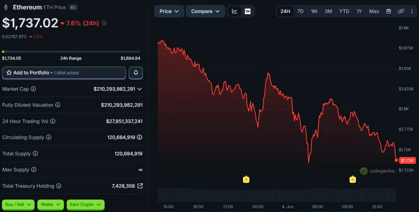This screenshot has width=419, height=212.
Task: Click the 120,684,919 total supply value
Action: 129,153
